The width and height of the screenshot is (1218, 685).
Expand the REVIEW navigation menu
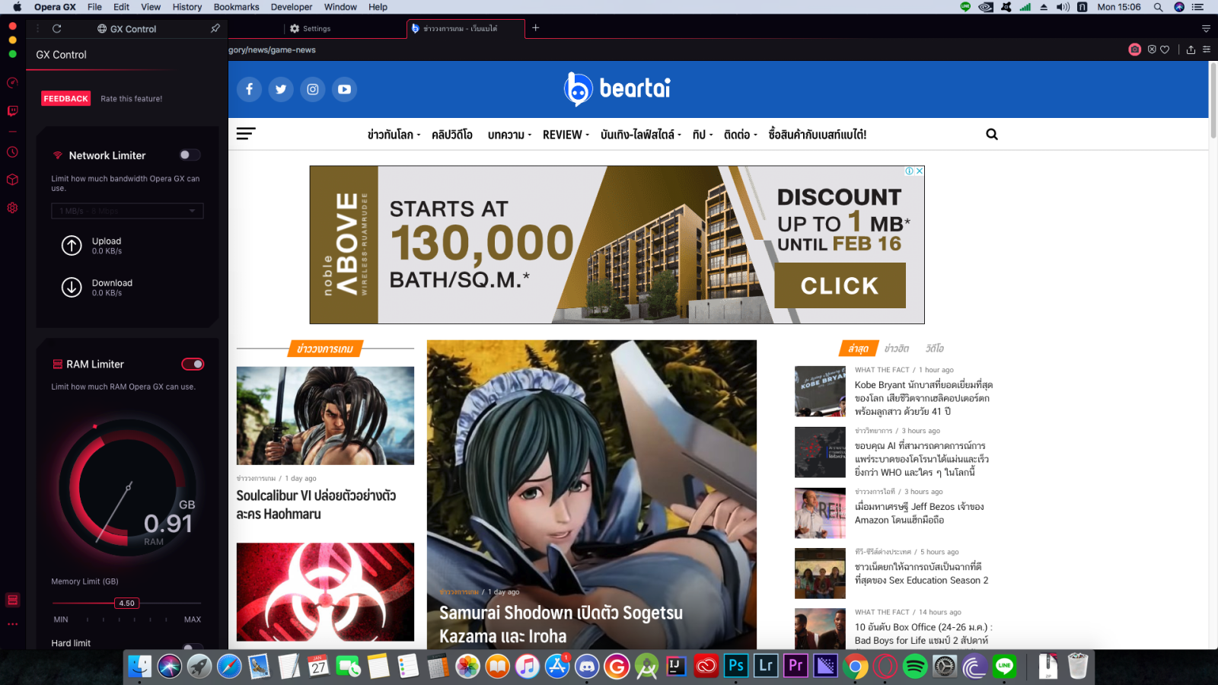565,135
